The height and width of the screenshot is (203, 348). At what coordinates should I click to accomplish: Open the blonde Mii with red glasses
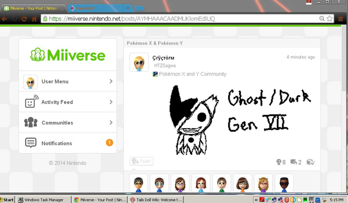[263, 183]
